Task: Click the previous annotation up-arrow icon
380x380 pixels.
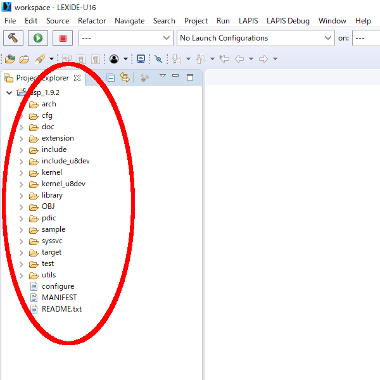Action: pyautogui.click(x=200, y=59)
